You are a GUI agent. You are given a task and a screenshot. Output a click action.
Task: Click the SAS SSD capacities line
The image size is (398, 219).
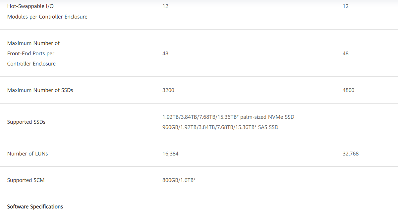pyautogui.click(x=220, y=127)
